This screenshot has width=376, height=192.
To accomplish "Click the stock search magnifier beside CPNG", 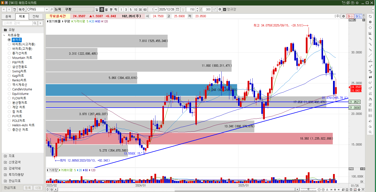I will coord(51,9).
